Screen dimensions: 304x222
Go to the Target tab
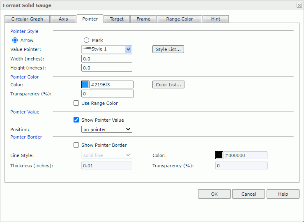coord(117,19)
